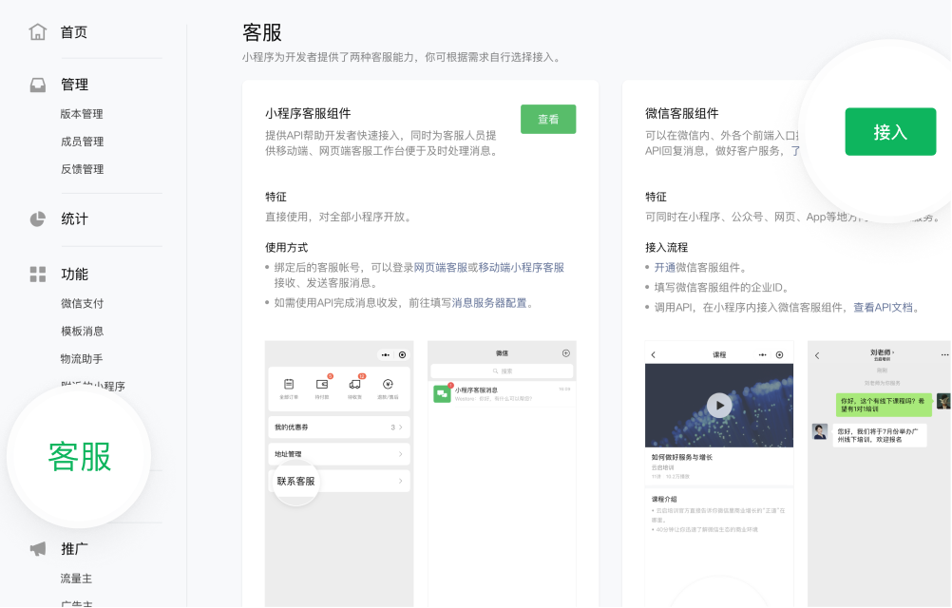Select the 首页 home icon in the sidebar
952x608 pixels.
point(36,31)
